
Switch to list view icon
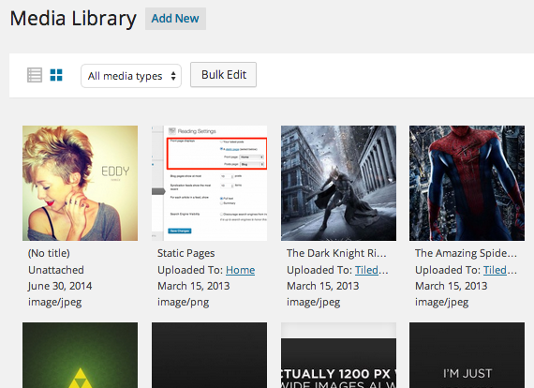pyautogui.click(x=35, y=75)
